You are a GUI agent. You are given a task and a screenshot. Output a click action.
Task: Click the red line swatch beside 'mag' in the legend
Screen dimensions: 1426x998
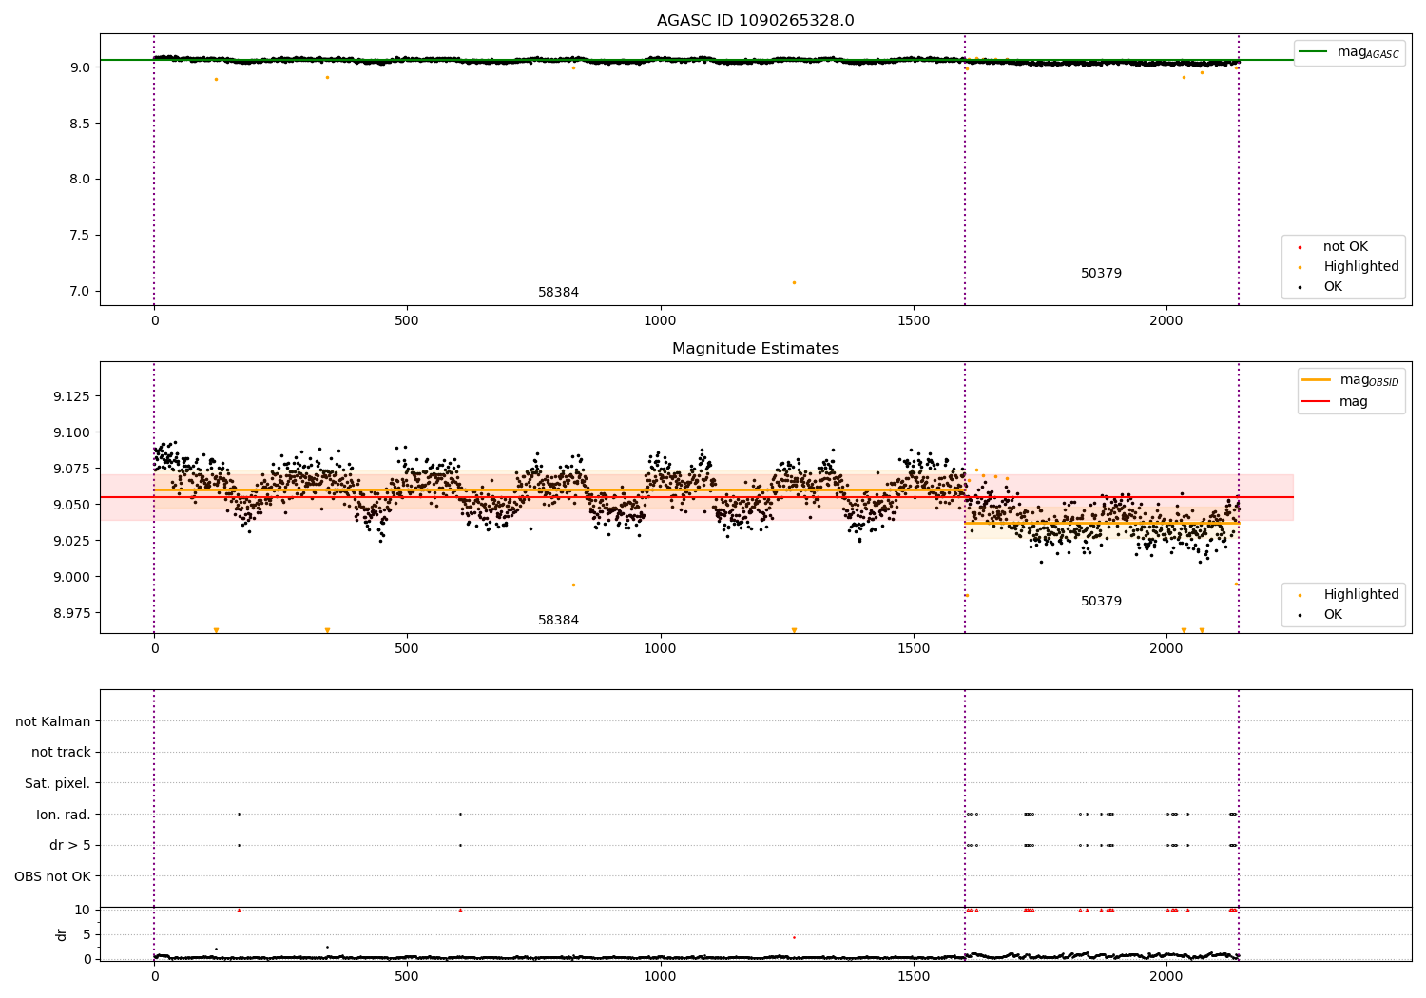[1317, 402]
